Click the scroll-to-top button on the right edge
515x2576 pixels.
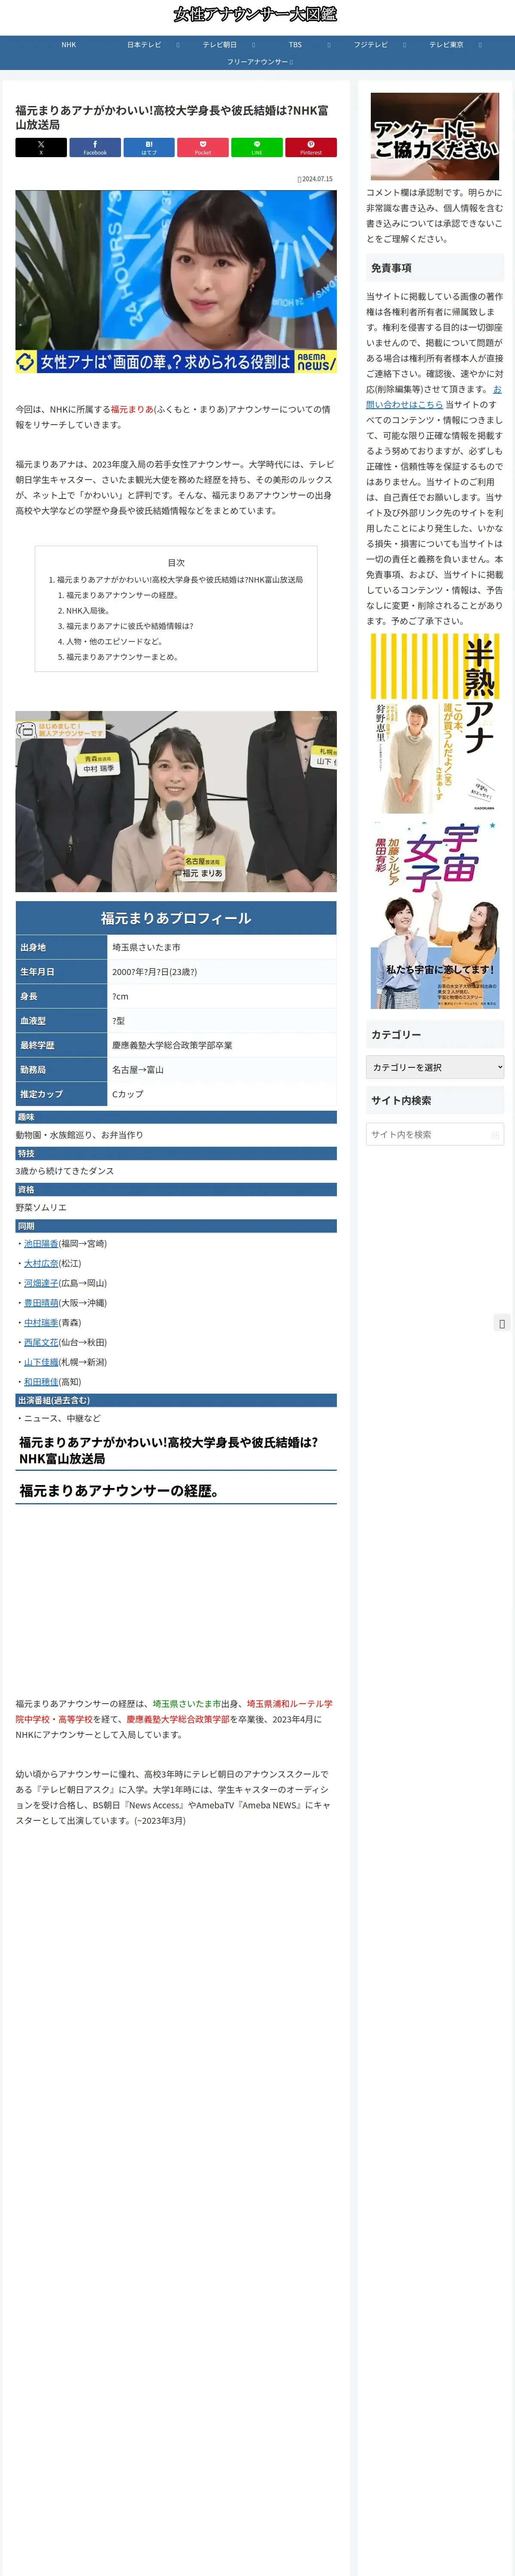coord(502,1324)
